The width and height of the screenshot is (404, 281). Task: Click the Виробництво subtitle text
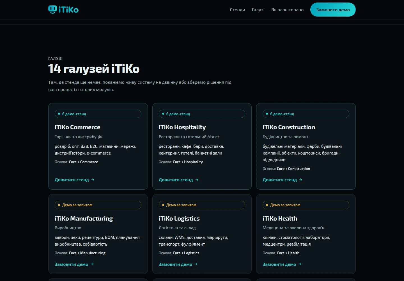coord(68,228)
